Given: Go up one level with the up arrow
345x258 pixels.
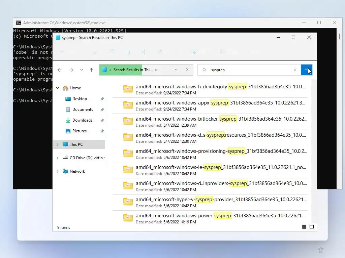Looking at the screenshot, I should pyautogui.click(x=92, y=70).
